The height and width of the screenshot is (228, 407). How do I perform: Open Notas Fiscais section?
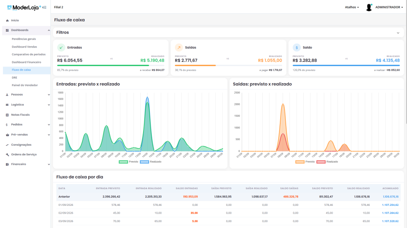(x=20, y=115)
